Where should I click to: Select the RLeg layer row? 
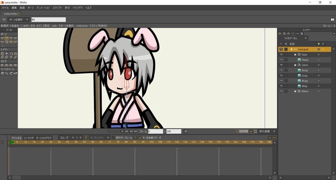(304, 81)
